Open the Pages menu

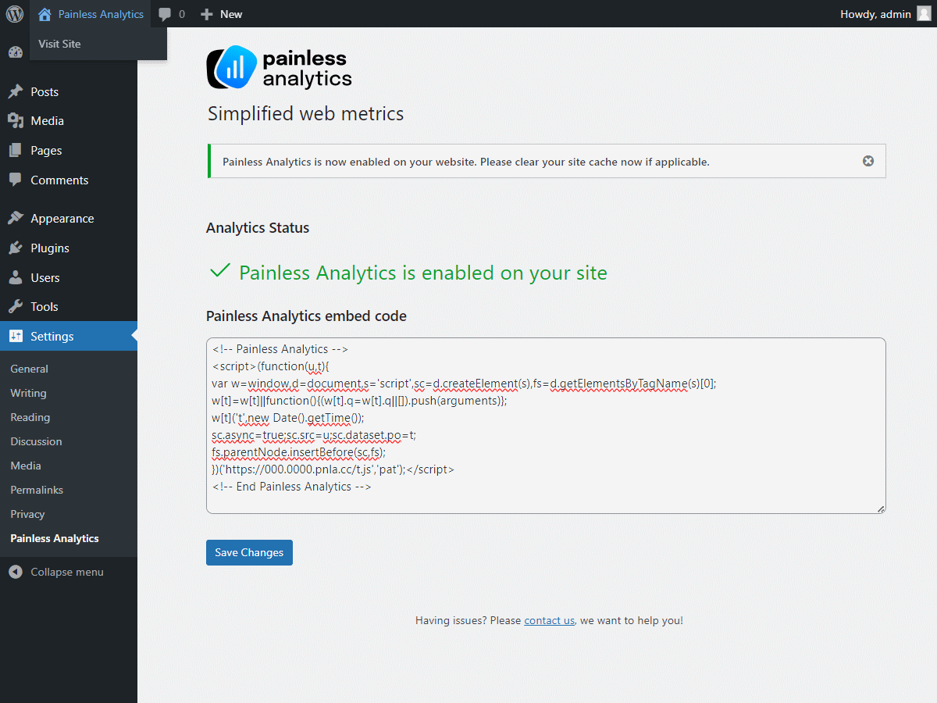[x=46, y=150]
